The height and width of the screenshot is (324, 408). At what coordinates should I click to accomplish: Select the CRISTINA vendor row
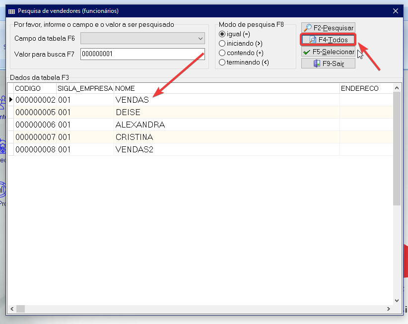[x=134, y=137]
